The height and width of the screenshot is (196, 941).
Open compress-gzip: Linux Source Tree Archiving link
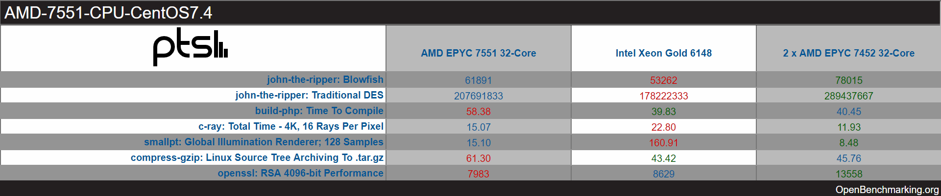point(257,157)
